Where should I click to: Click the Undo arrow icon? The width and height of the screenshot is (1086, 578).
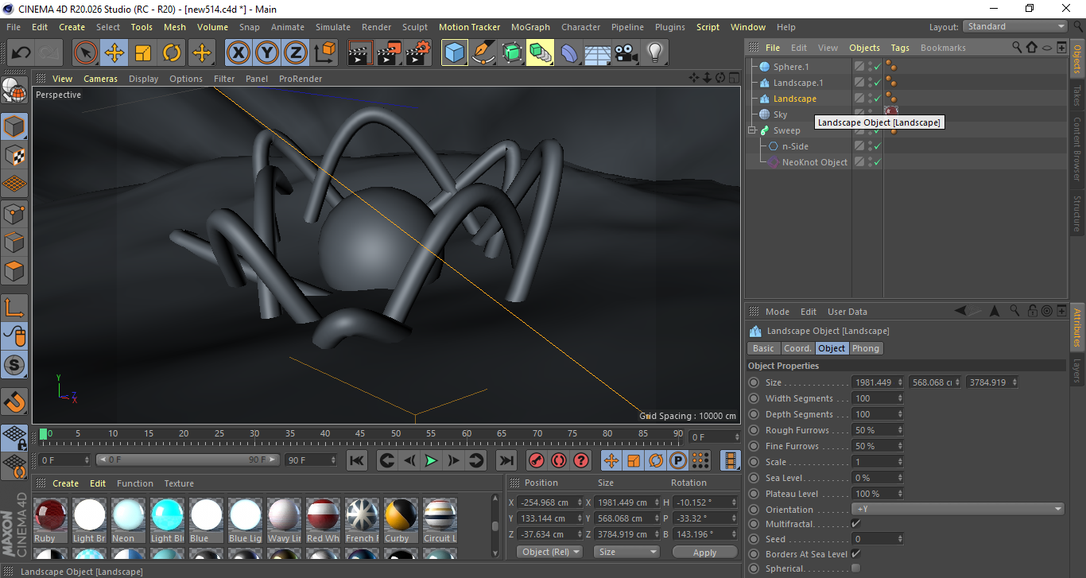click(21, 53)
